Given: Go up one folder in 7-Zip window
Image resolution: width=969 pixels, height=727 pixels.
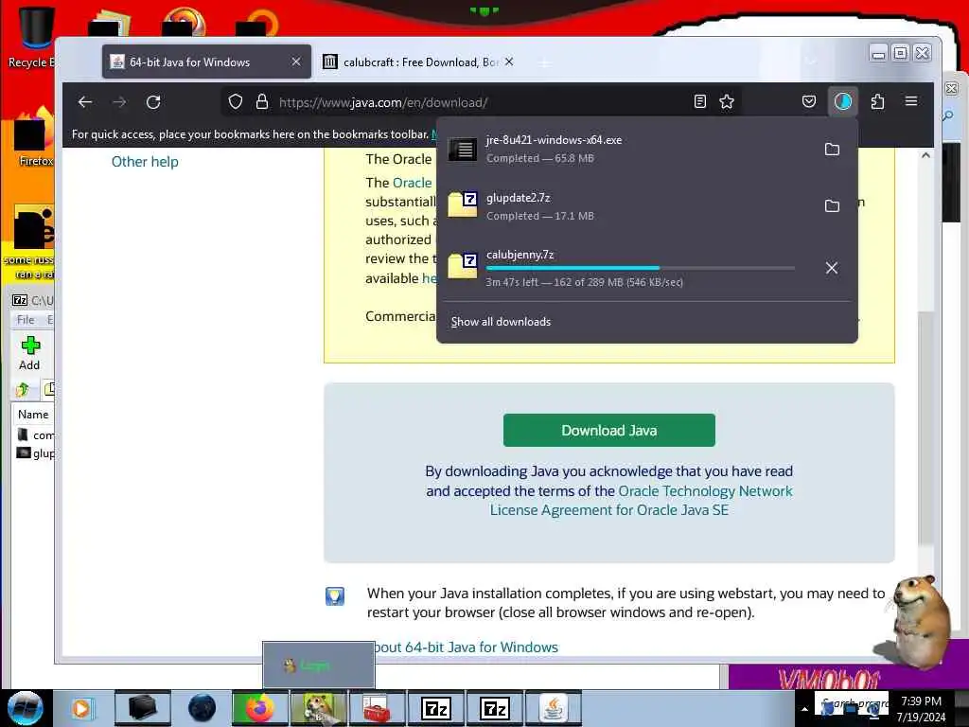Looking at the screenshot, I should (24, 389).
